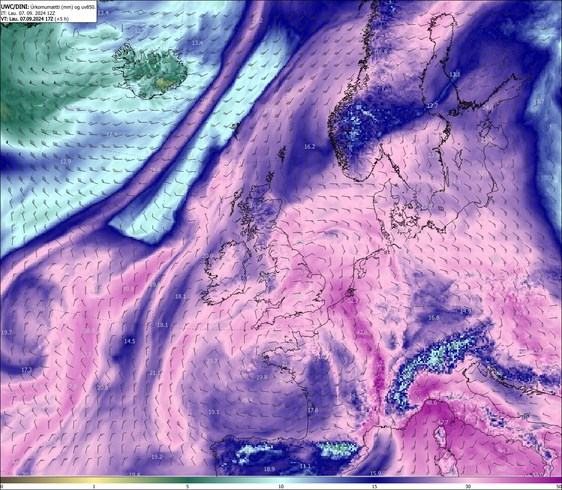Click the 47.0 value over Belgium

(x=362, y=332)
